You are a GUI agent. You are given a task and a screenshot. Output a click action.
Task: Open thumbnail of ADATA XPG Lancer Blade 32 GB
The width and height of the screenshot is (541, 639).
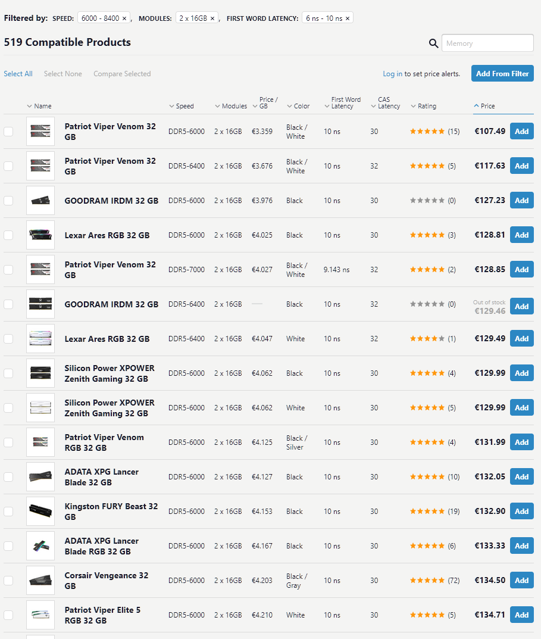pos(40,477)
